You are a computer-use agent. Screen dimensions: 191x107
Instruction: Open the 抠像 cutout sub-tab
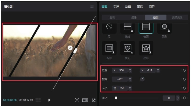point(134,18)
